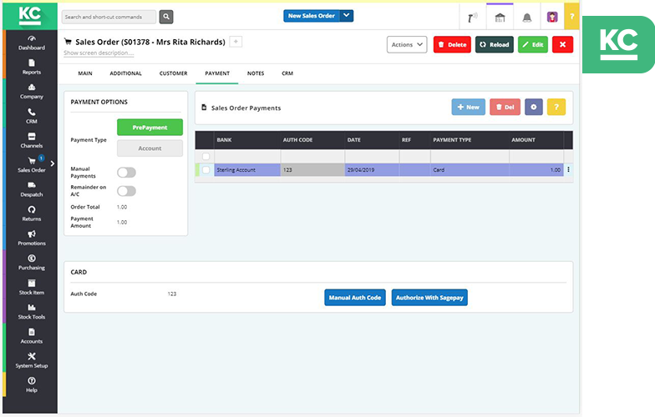Select Account payment type
655x417 pixels.
pos(150,148)
